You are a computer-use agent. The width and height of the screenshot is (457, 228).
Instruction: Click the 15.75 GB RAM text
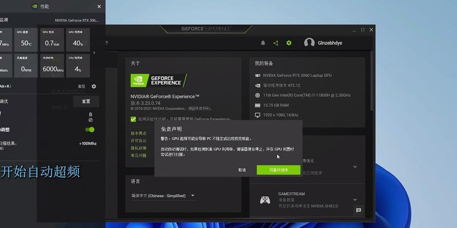tap(276, 105)
